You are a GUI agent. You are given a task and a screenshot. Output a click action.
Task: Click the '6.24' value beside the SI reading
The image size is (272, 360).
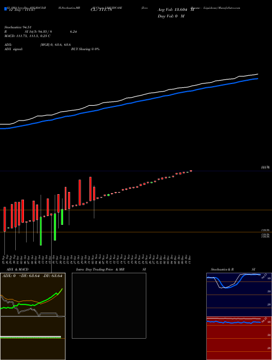[x=73, y=32]
